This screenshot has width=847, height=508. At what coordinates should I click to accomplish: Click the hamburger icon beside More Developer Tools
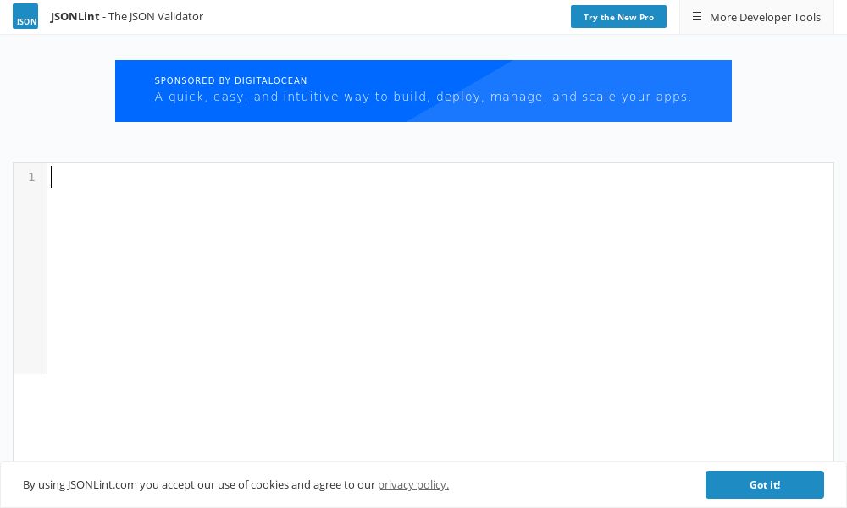tap(697, 17)
